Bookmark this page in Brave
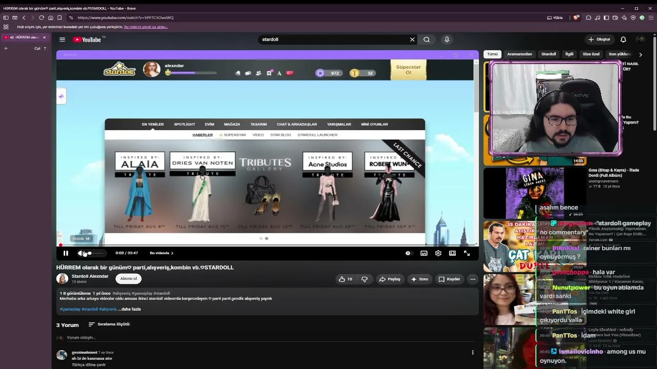The image size is (657, 369). coord(60,17)
